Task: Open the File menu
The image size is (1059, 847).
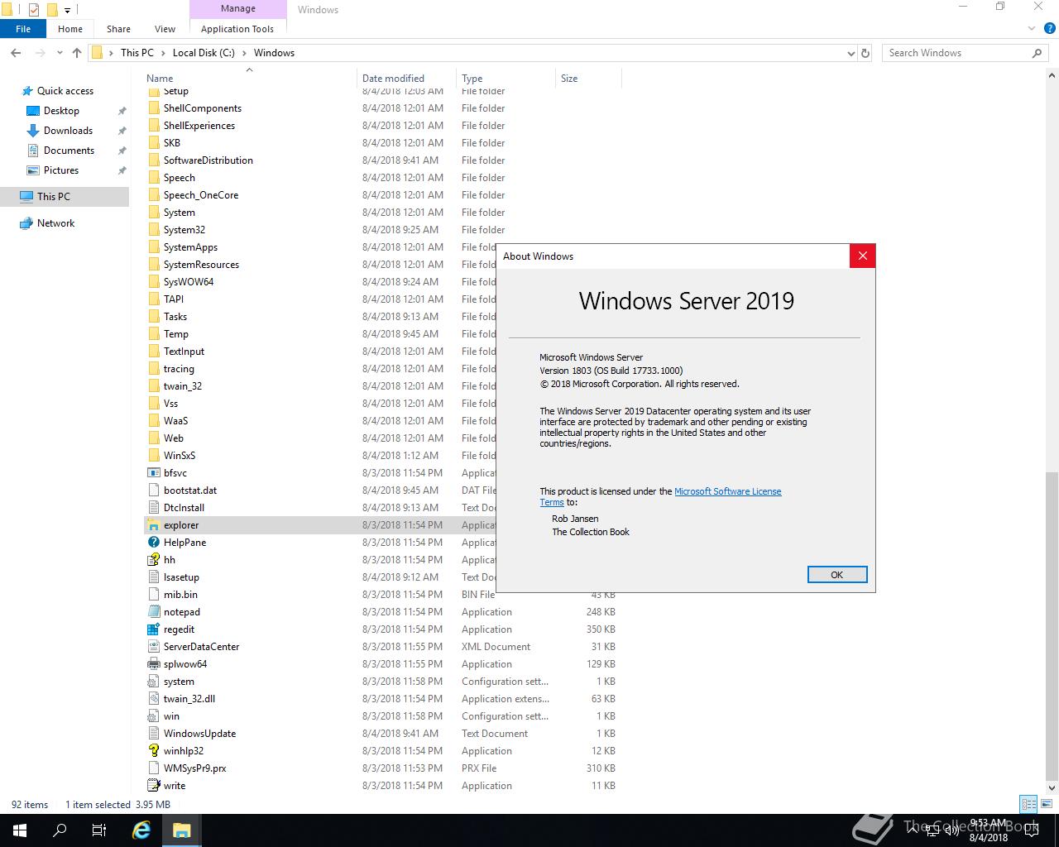Action: click(23, 29)
